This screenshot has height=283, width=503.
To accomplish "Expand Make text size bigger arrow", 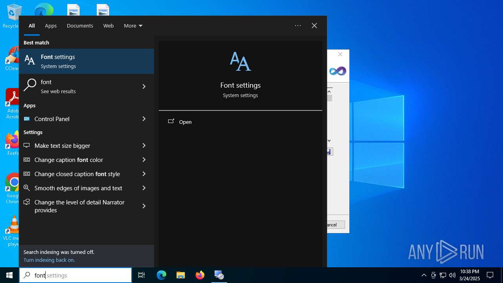I will 144,145.
